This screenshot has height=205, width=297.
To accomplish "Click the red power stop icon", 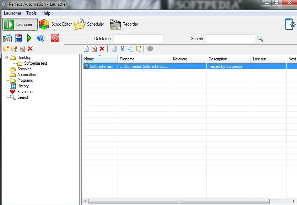I will coord(55,38).
